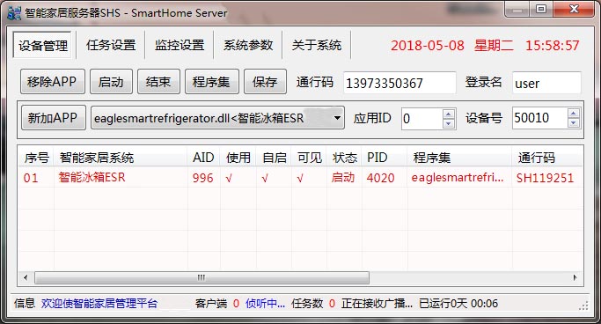The width and height of the screenshot is (601, 324).
Task: Decrease the 设备号 value by one
Action: tap(574, 123)
